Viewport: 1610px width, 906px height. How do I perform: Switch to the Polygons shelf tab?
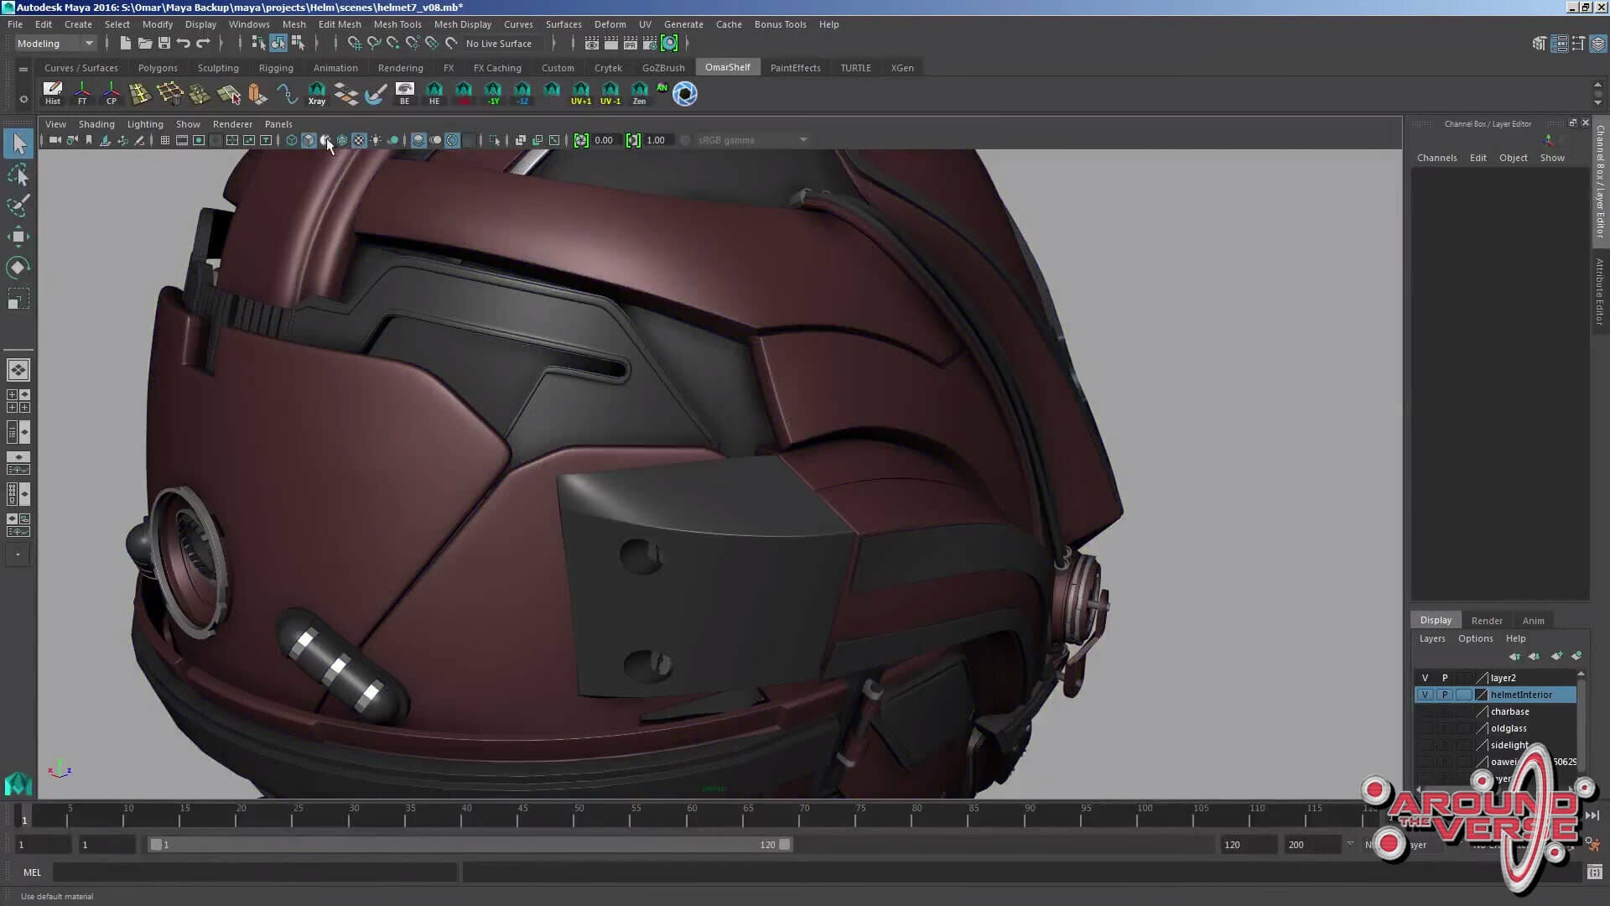click(x=158, y=68)
